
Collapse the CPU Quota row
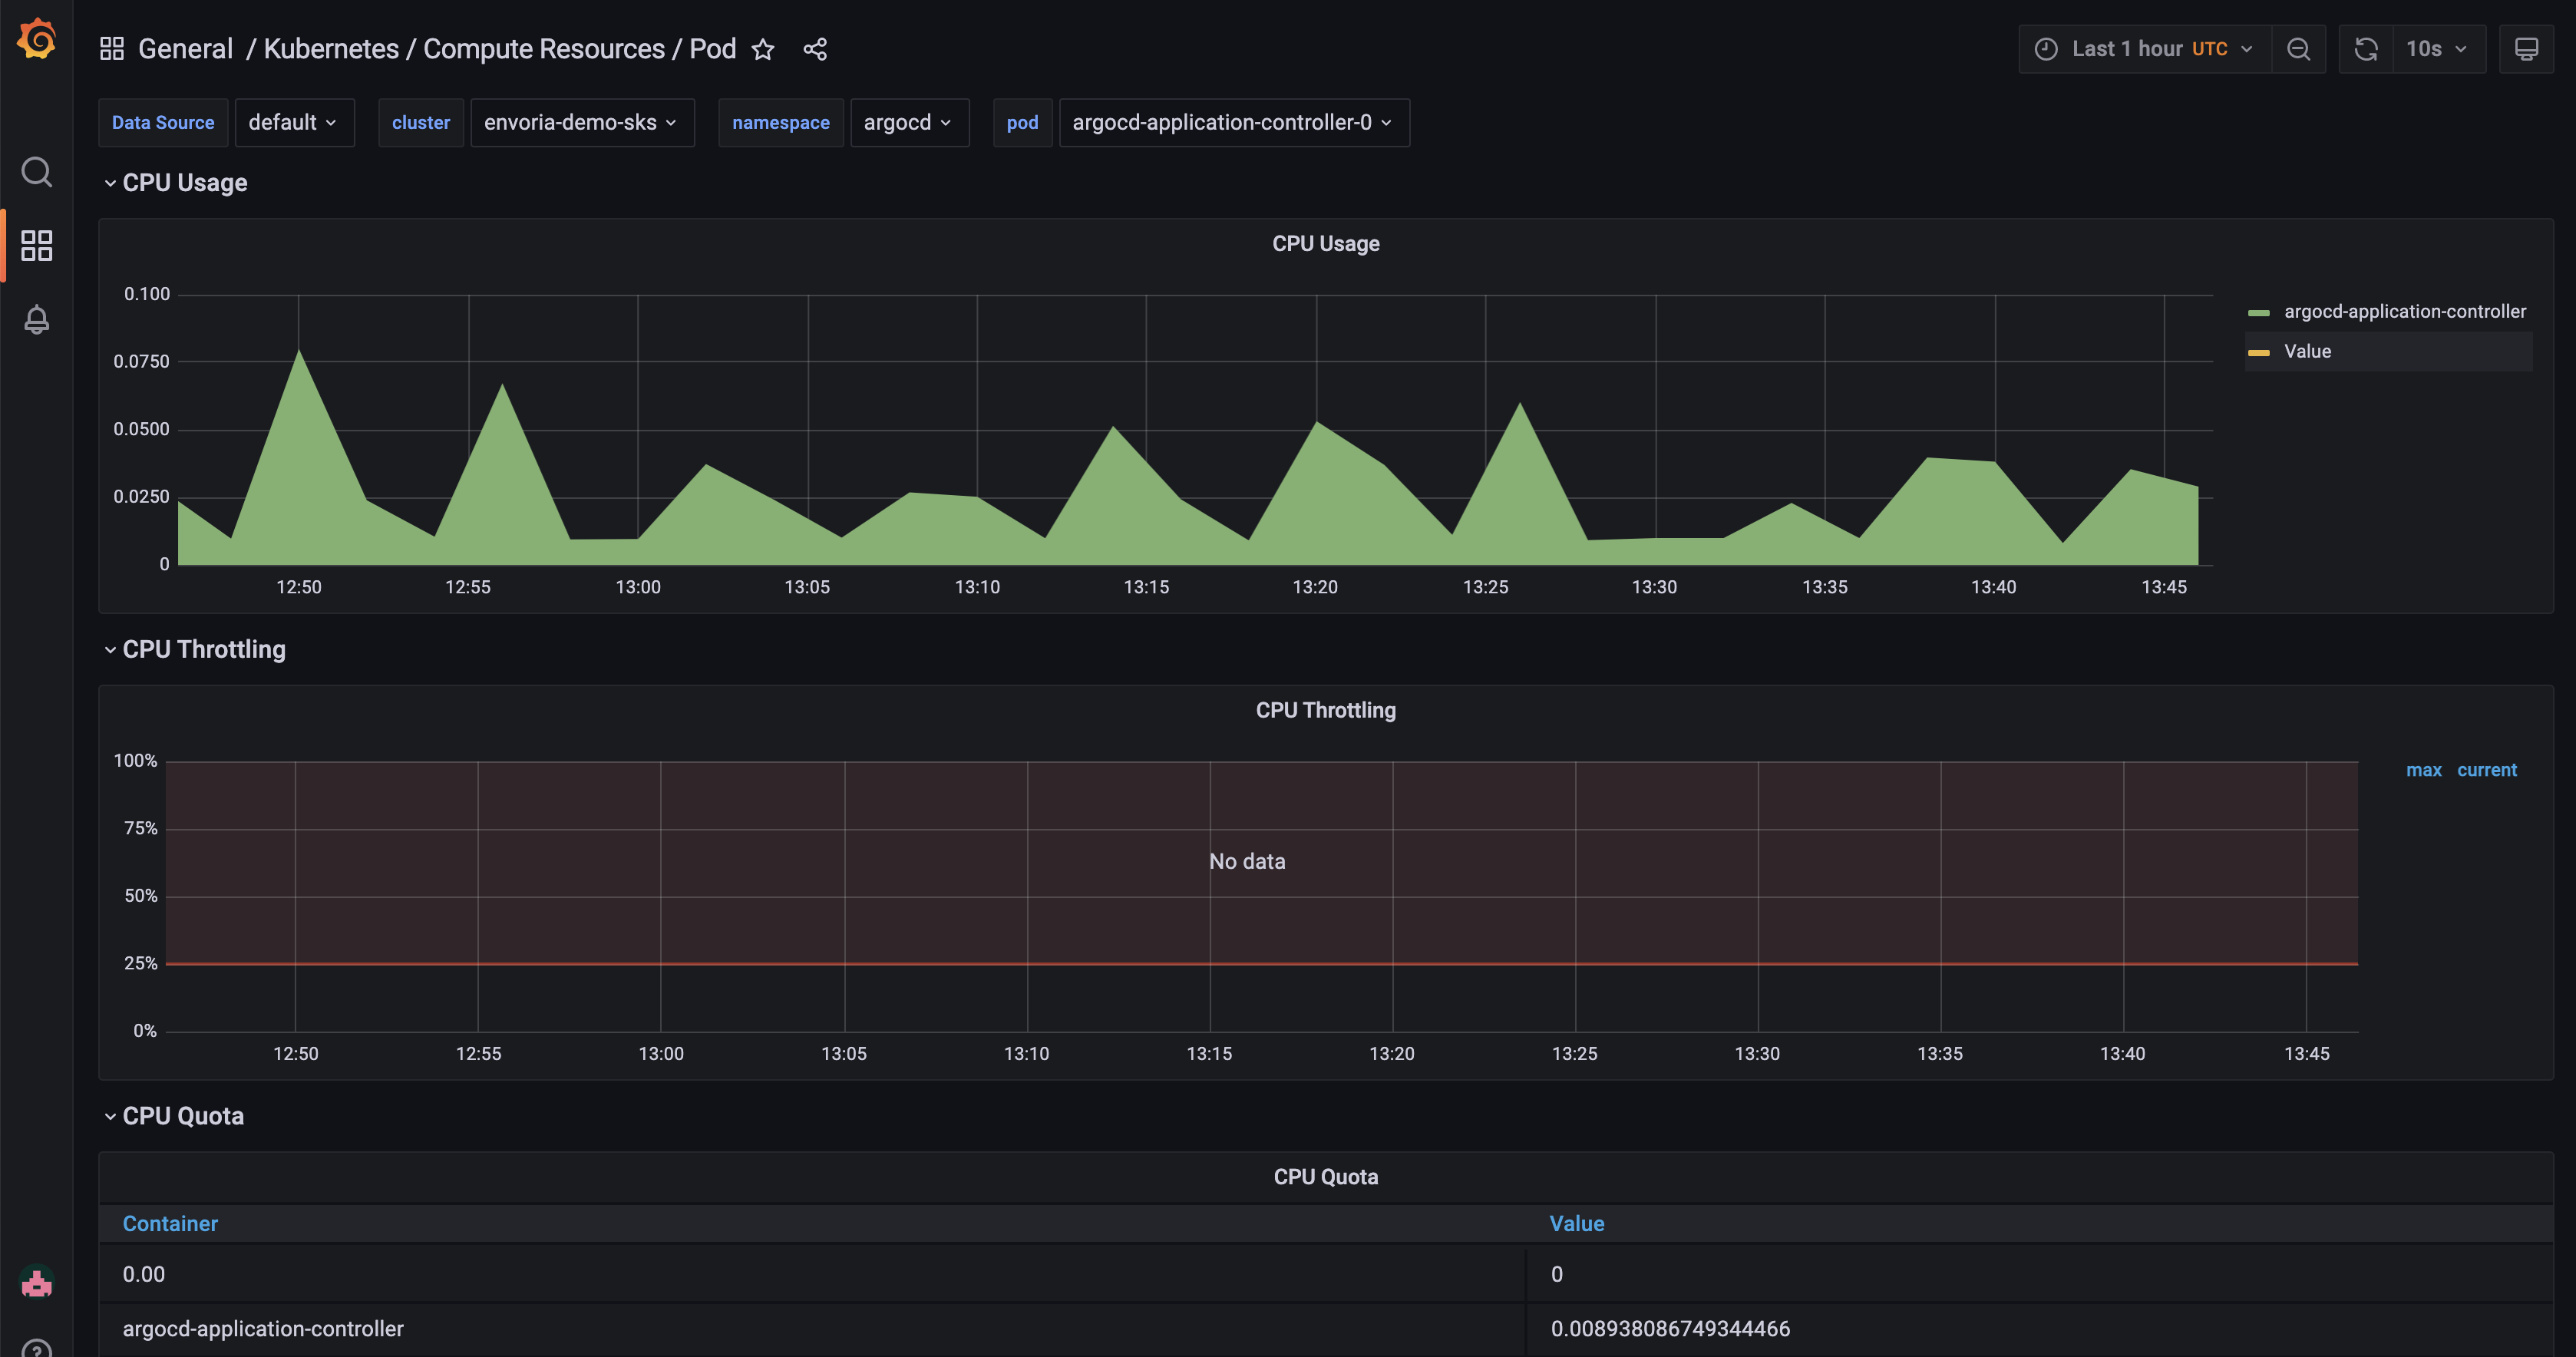coord(174,1116)
